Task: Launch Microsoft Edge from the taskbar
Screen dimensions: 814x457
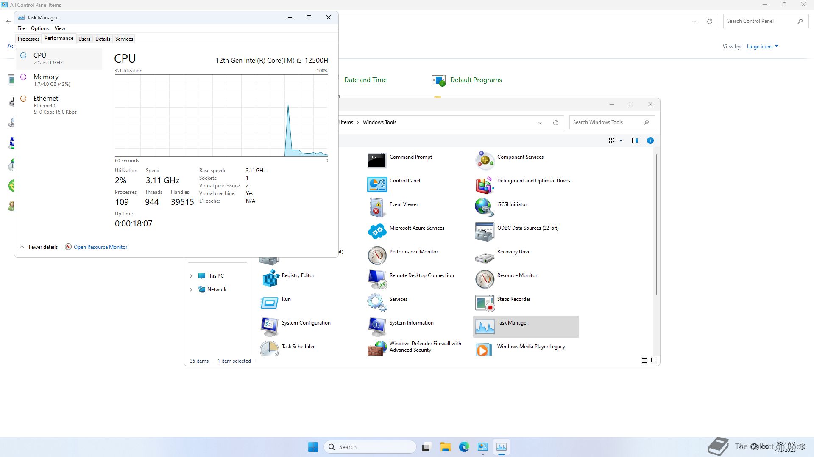Action: point(464,447)
